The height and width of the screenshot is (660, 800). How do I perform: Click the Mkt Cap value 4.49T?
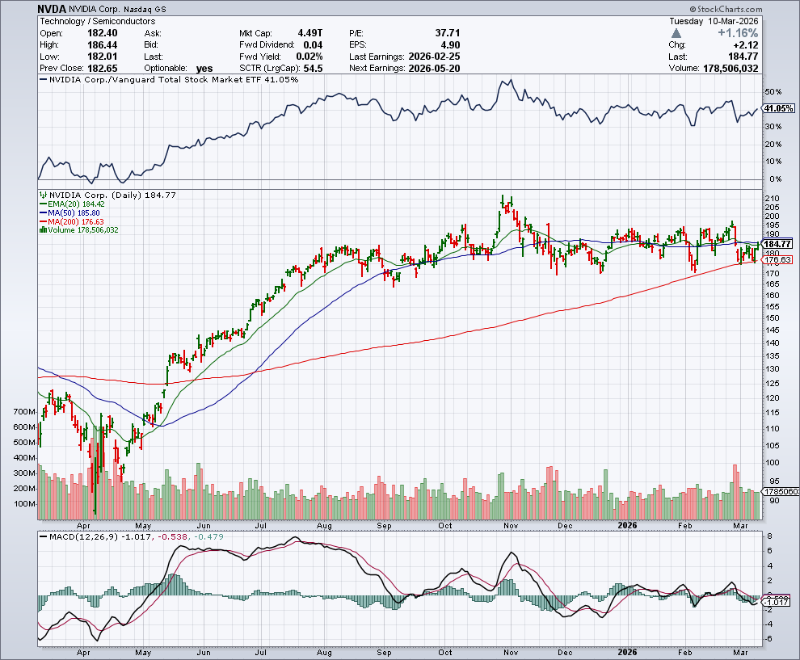pyautogui.click(x=310, y=33)
